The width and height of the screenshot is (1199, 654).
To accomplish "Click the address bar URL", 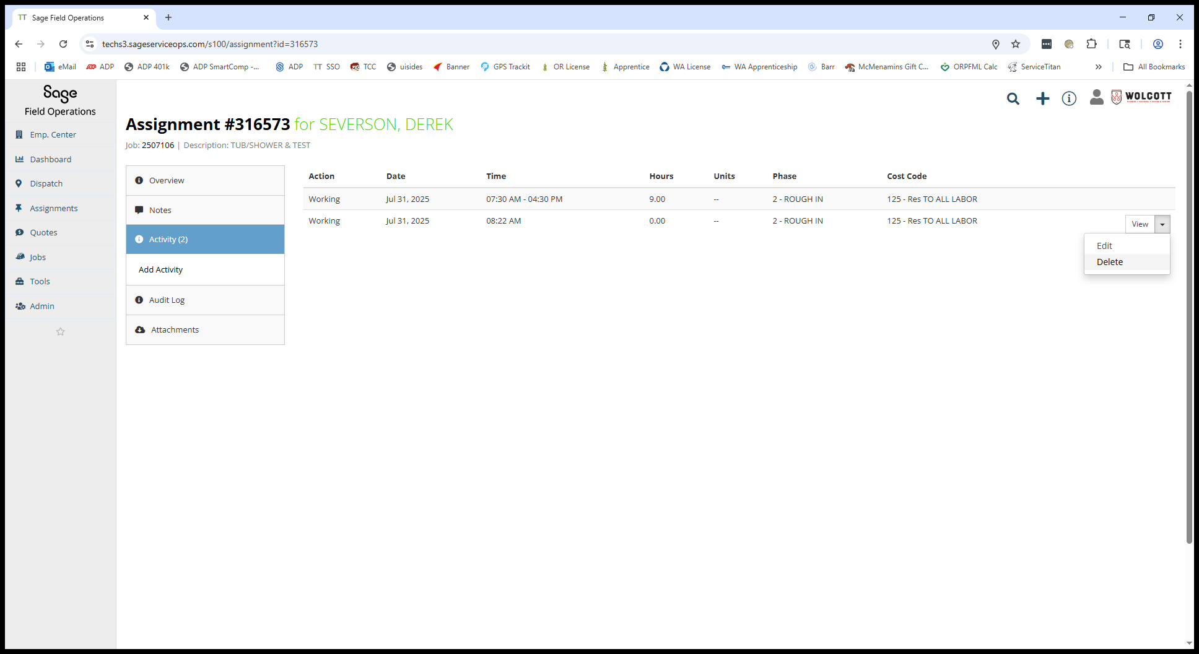I will point(210,44).
